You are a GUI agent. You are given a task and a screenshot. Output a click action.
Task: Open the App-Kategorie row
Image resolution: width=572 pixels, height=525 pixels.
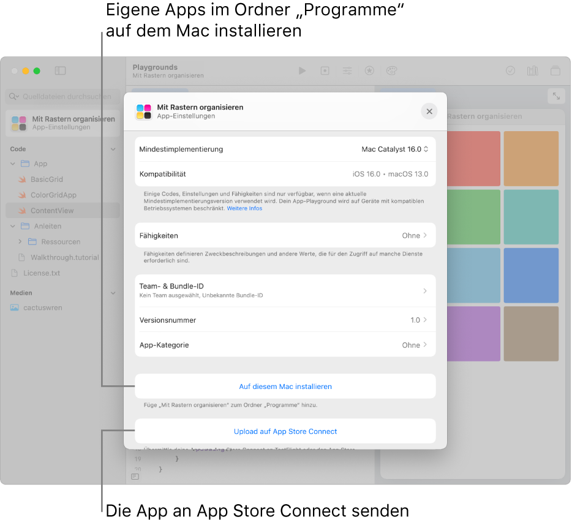pos(285,345)
